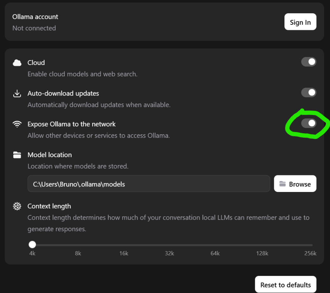The width and height of the screenshot is (330, 293).
Task: Browse for a new model location
Action: click(x=295, y=184)
